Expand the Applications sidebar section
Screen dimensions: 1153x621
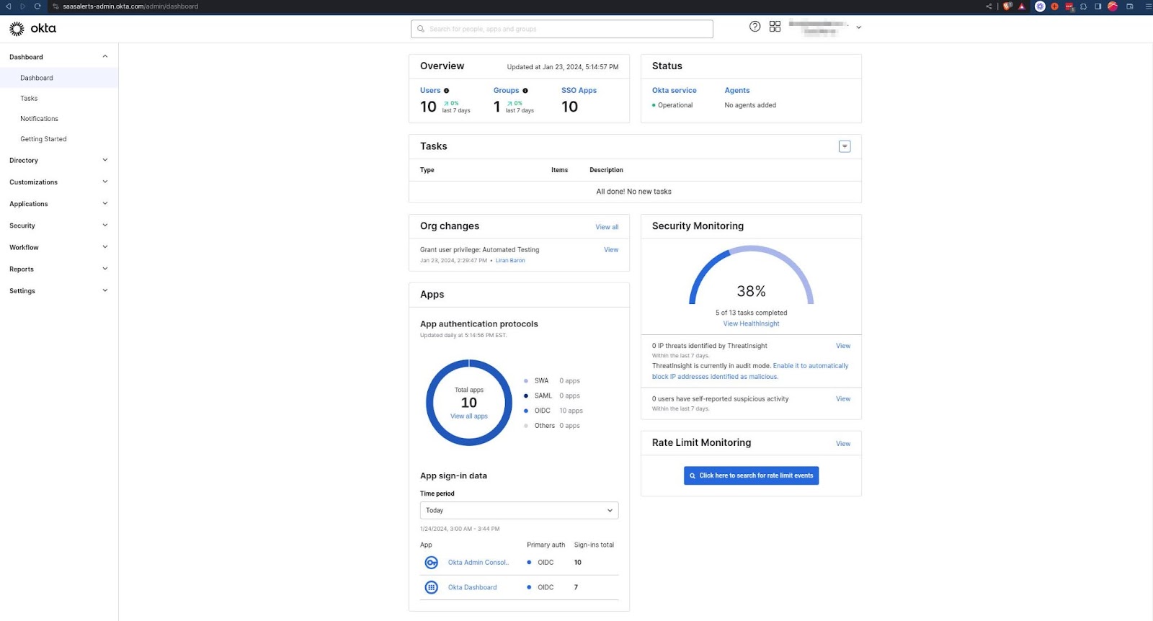[x=105, y=204]
